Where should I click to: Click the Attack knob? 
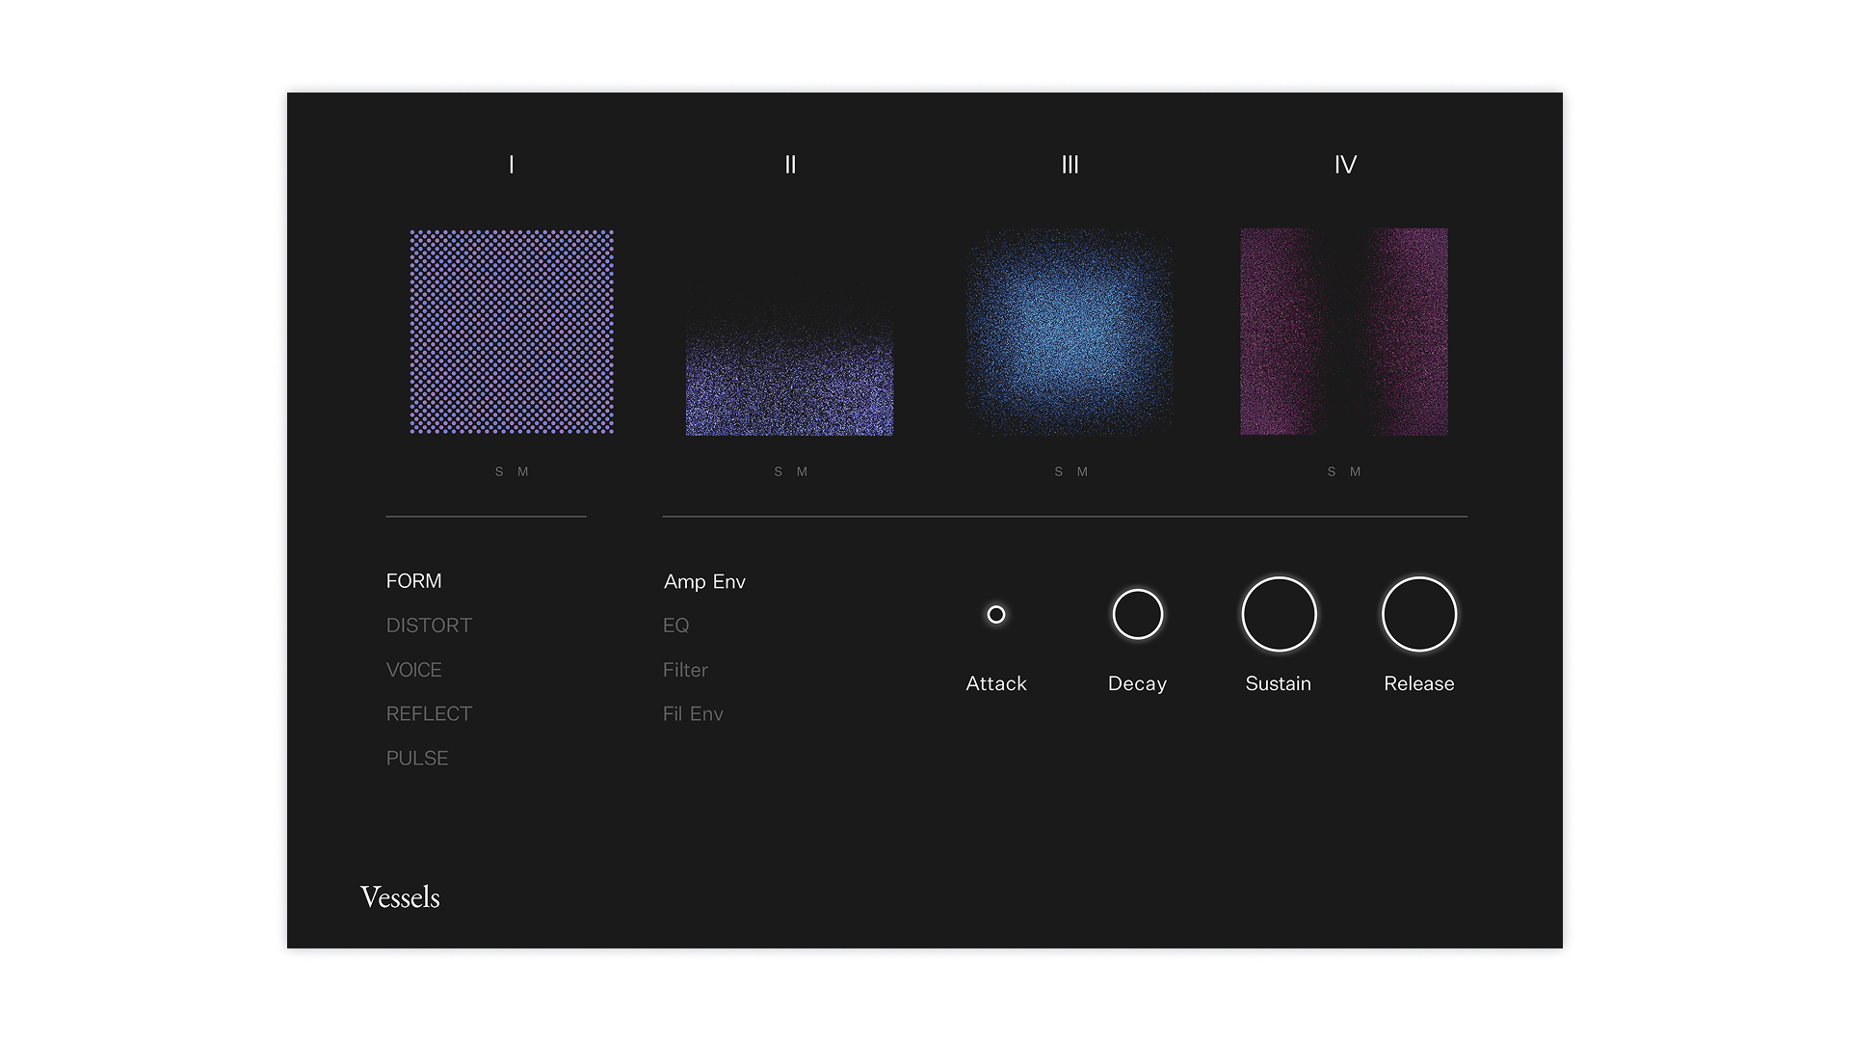pos(996,614)
